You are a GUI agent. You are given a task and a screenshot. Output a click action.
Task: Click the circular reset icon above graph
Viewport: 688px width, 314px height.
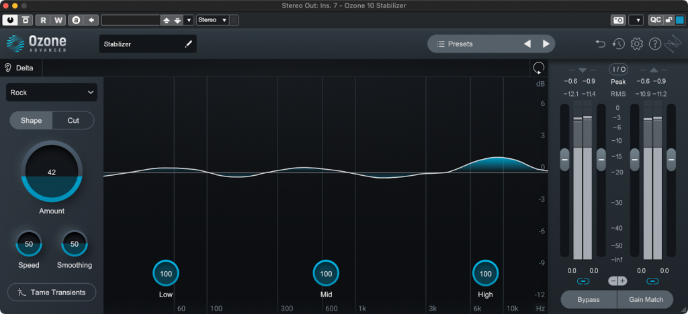coord(538,68)
